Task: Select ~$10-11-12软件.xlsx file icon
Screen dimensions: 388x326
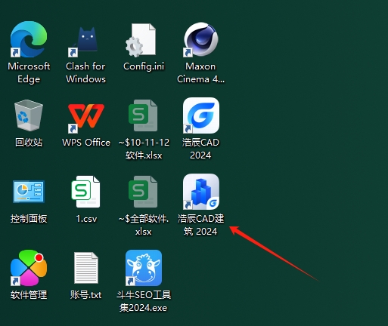Action: [143, 115]
